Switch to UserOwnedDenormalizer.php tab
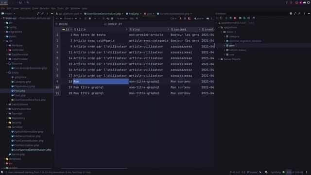 104,14
